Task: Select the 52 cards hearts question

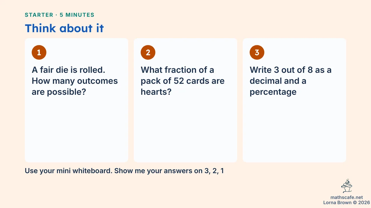Action: [183, 81]
